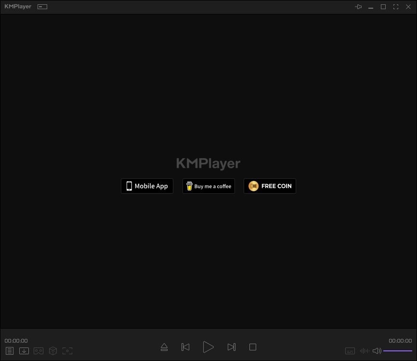
Task: Capture the current video frame
Action: point(67,351)
